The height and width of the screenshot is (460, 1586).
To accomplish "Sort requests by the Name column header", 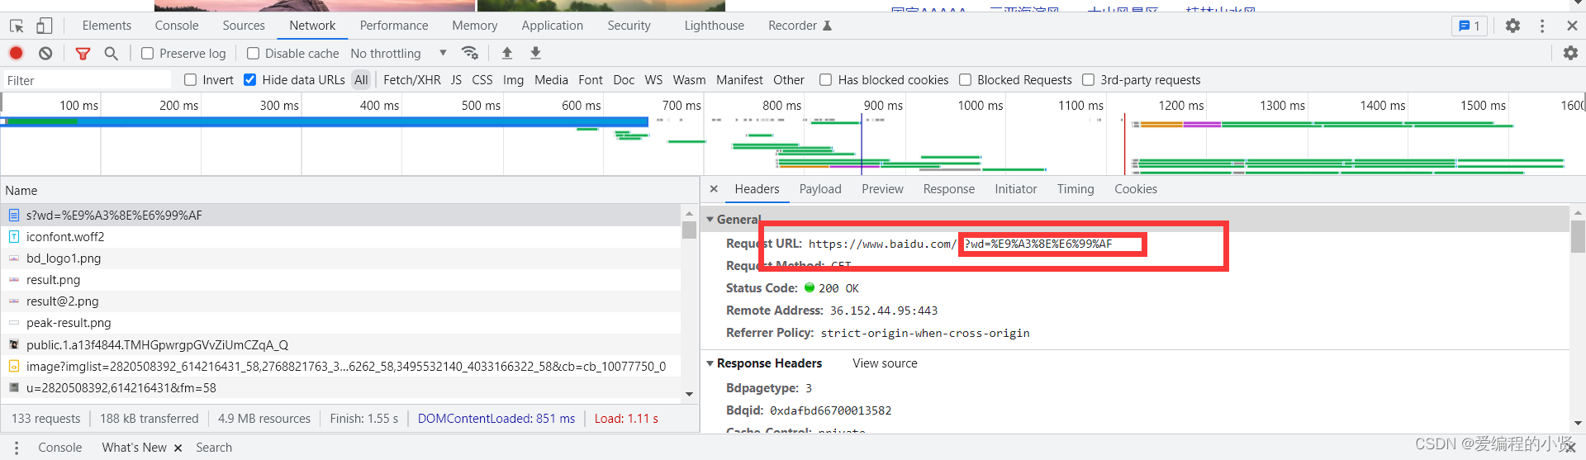I will (x=350, y=190).
